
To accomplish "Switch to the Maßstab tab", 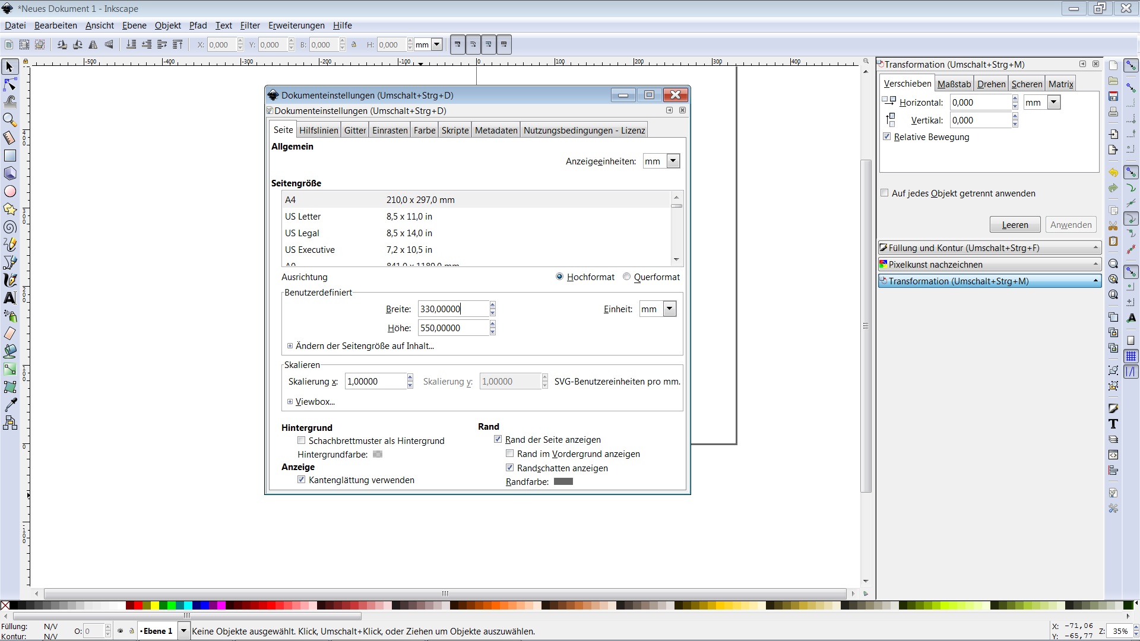I will [x=954, y=84].
